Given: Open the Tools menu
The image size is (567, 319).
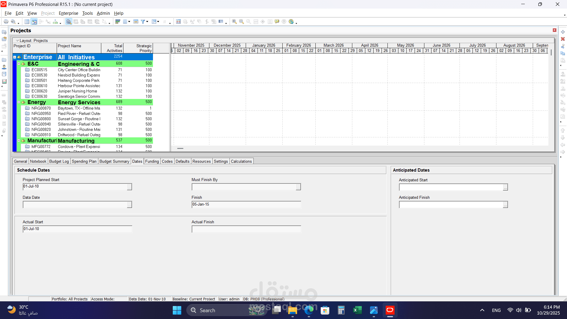Looking at the screenshot, I should click(87, 13).
